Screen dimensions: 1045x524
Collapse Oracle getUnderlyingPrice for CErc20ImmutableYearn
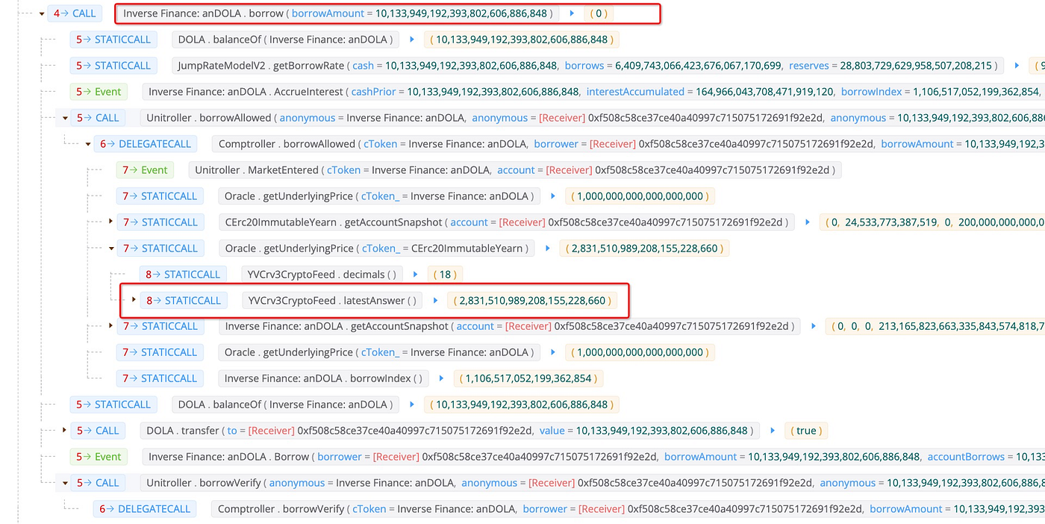(x=111, y=249)
